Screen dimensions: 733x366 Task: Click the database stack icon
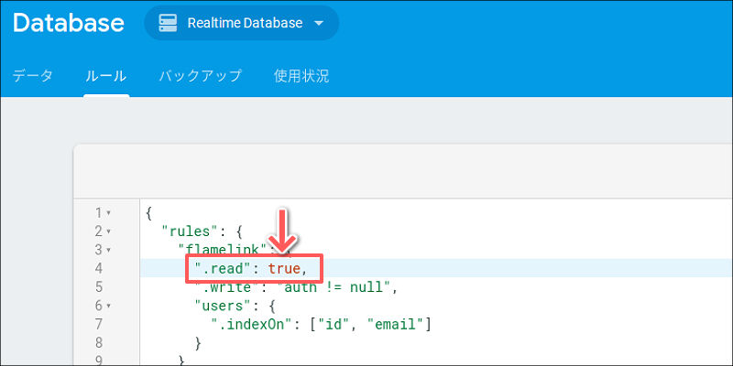(168, 23)
